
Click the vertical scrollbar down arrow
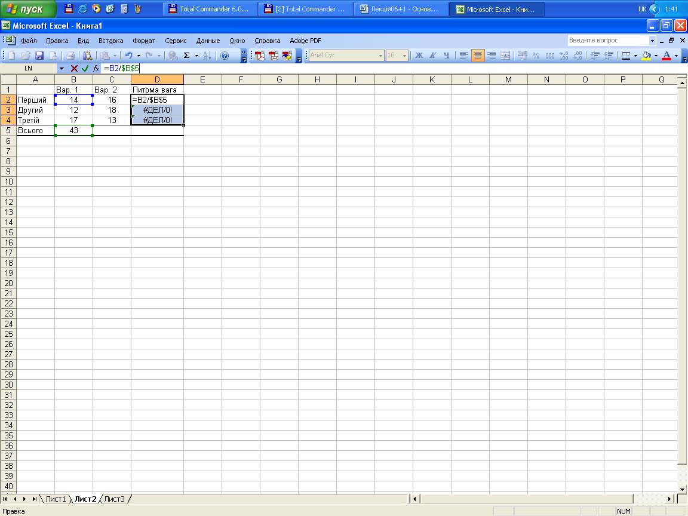pyautogui.click(x=682, y=490)
